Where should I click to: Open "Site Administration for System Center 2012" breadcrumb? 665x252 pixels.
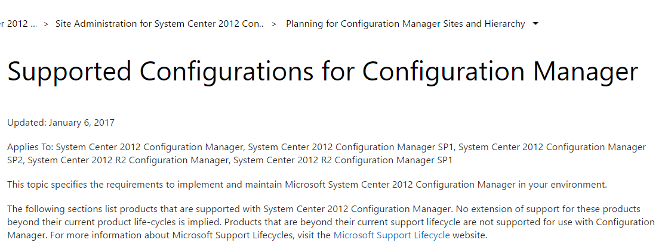[x=159, y=24]
